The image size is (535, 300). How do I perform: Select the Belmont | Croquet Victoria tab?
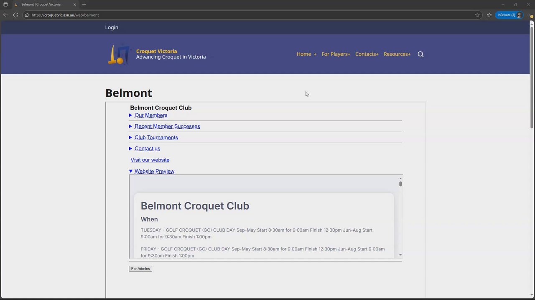[45, 5]
